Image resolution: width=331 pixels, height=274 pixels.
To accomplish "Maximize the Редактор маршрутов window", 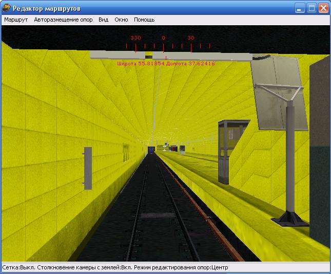I will 311,8.
